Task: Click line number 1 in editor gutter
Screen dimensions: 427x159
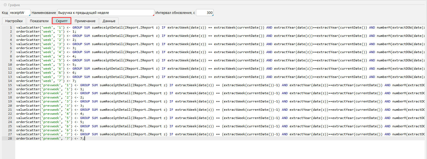Action: (x=11, y=27)
